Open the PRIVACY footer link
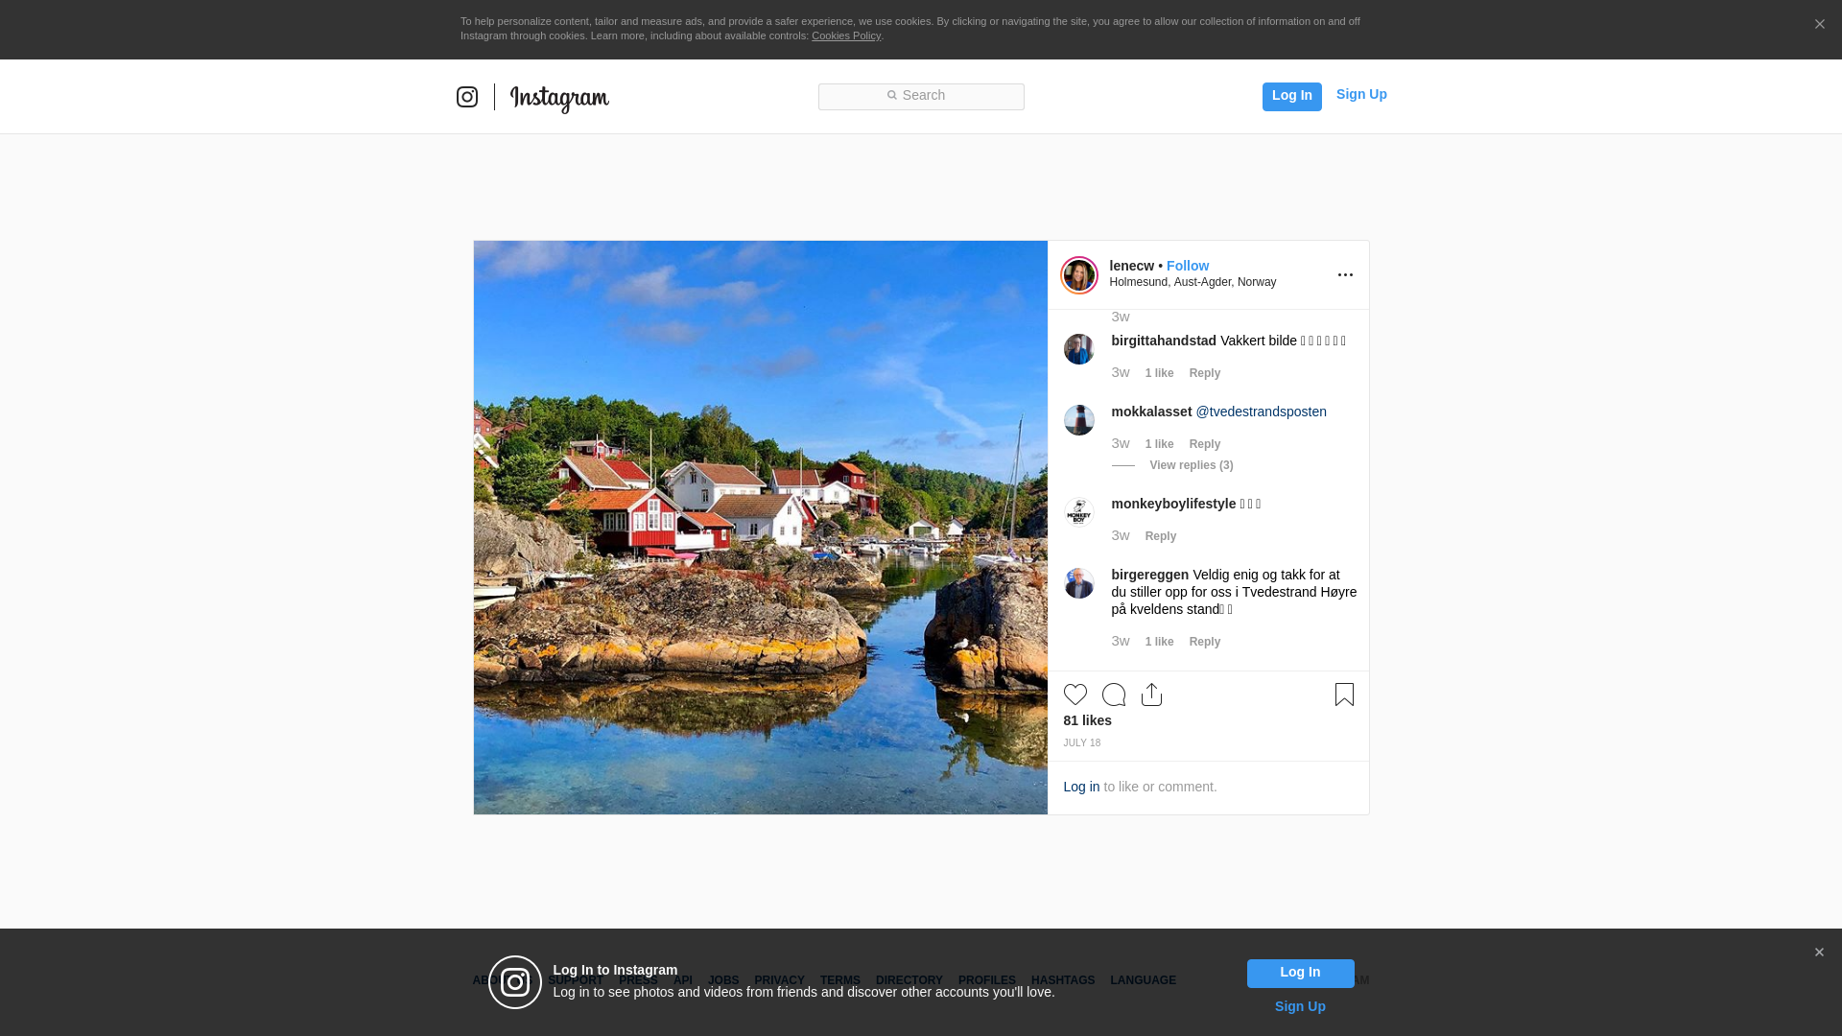 [x=779, y=980]
